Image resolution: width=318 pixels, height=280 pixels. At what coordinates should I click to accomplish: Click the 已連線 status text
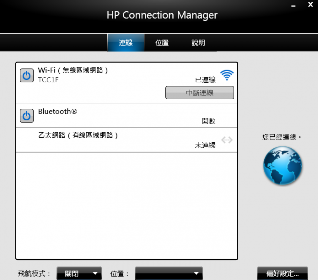(205, 80)
